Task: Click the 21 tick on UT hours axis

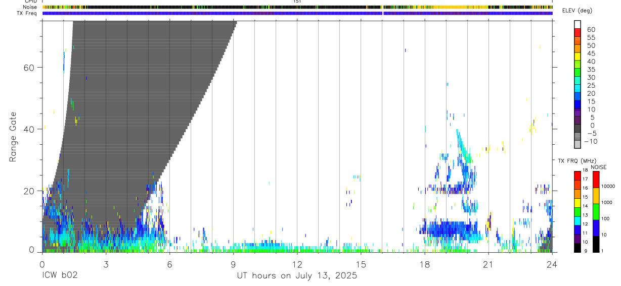Action: point(488,265)
